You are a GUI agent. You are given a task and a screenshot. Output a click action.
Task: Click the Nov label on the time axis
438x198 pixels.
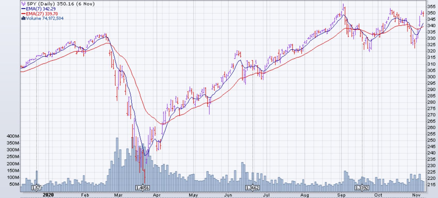point(416,195)
